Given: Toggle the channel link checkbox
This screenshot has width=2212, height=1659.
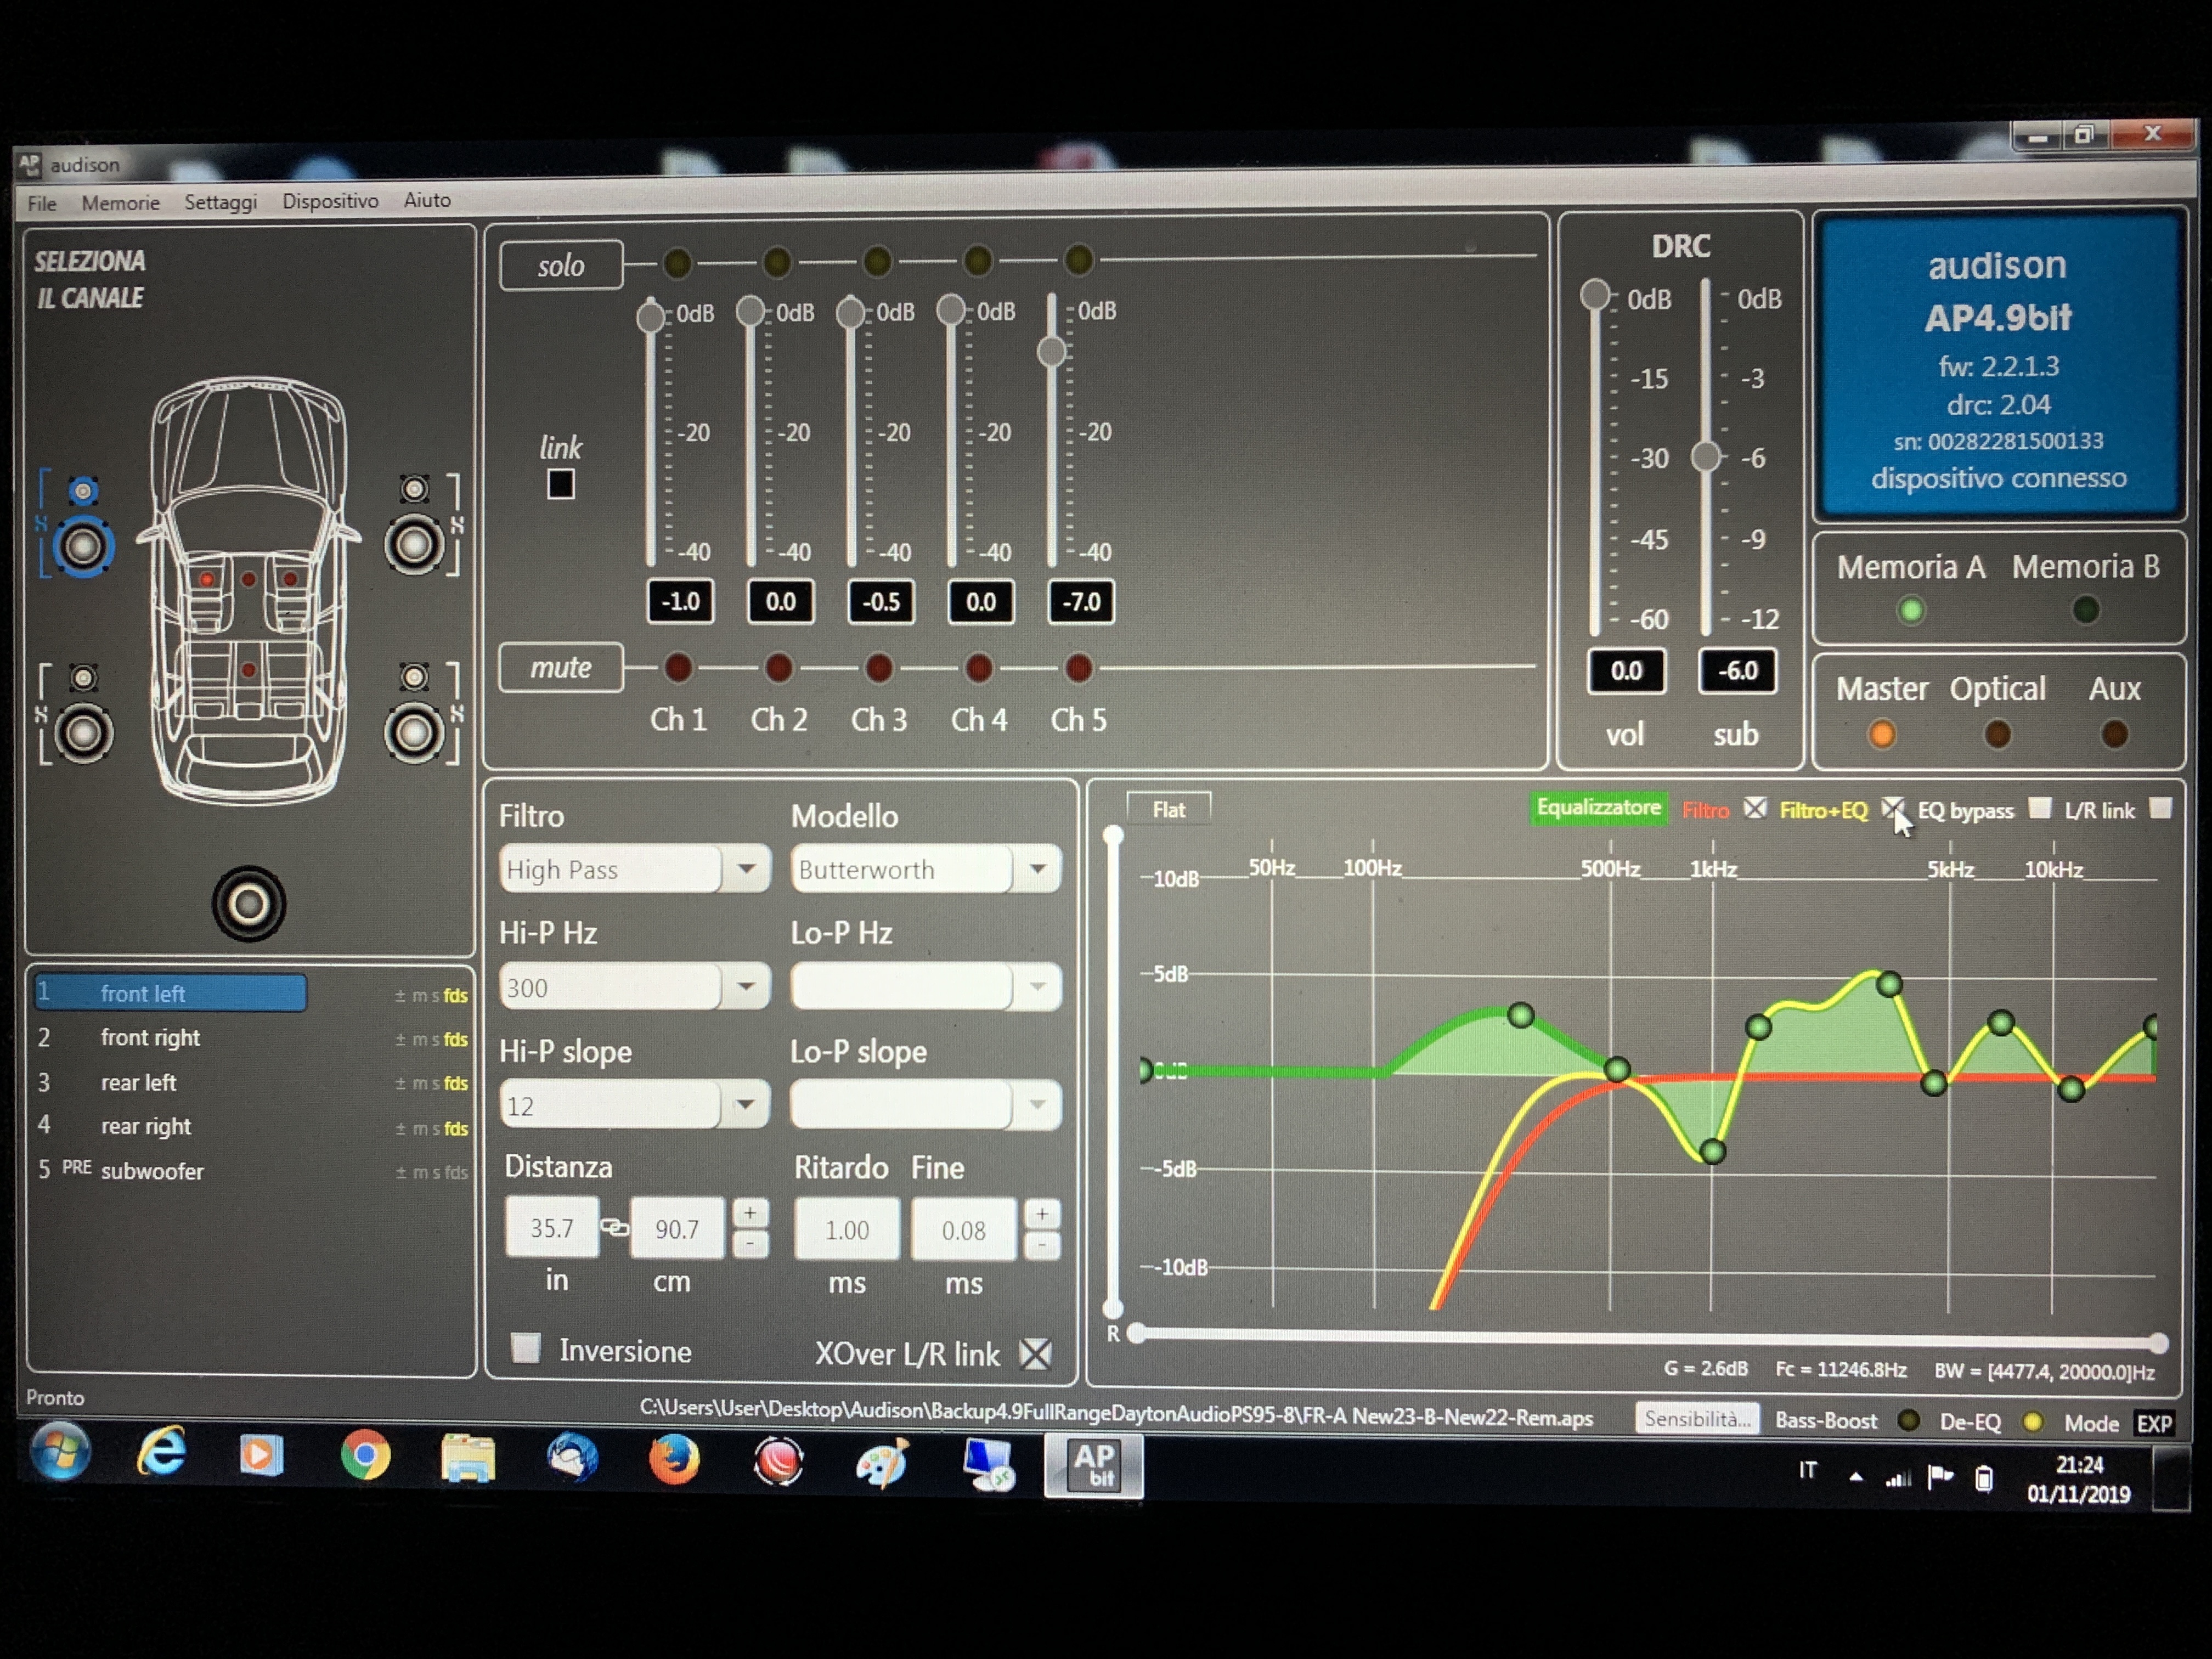Looking at the screenshot, I should (561, 485).
